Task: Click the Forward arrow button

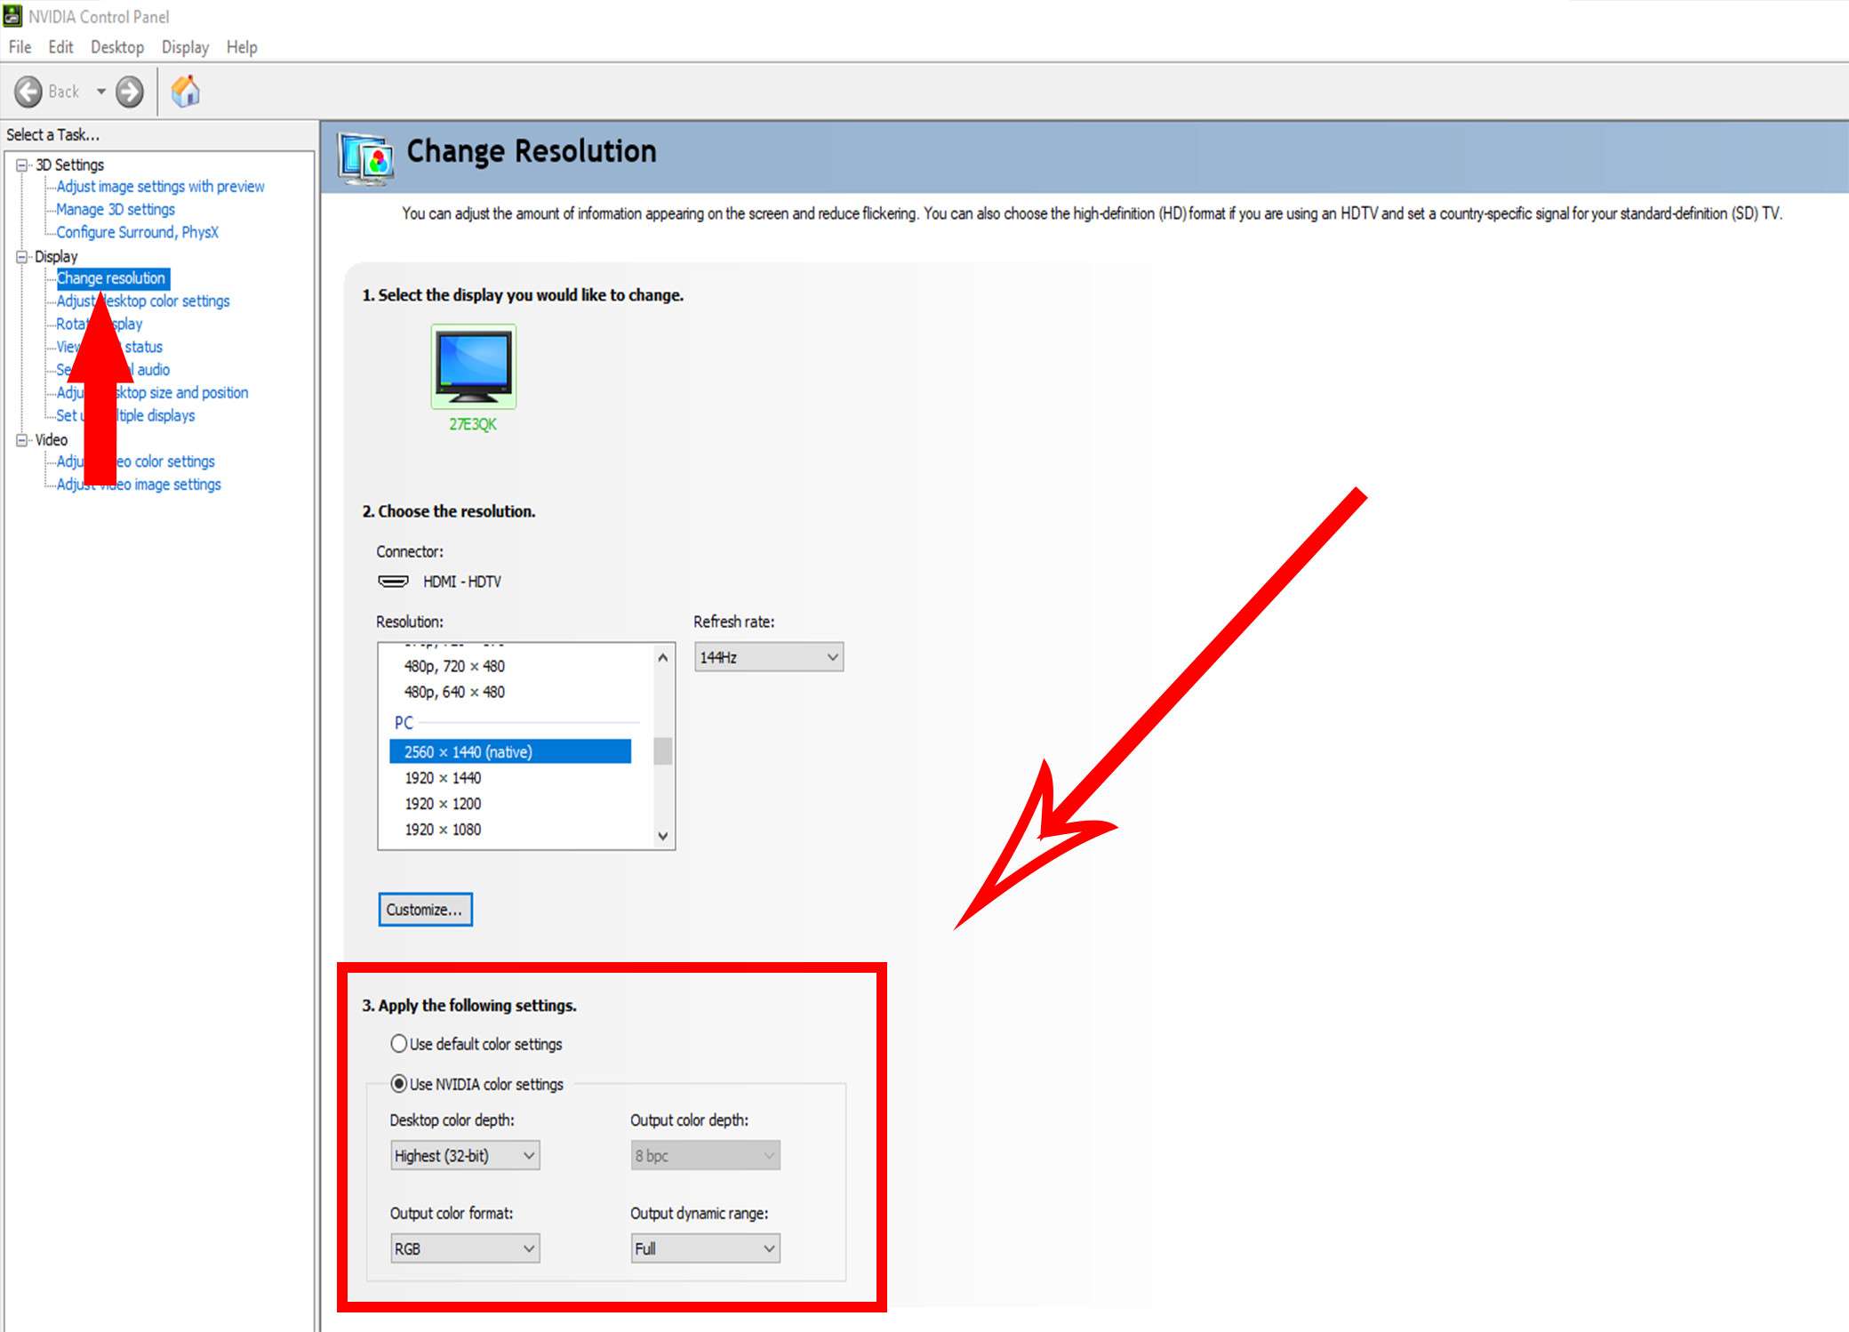Action: tap(130, 92)
